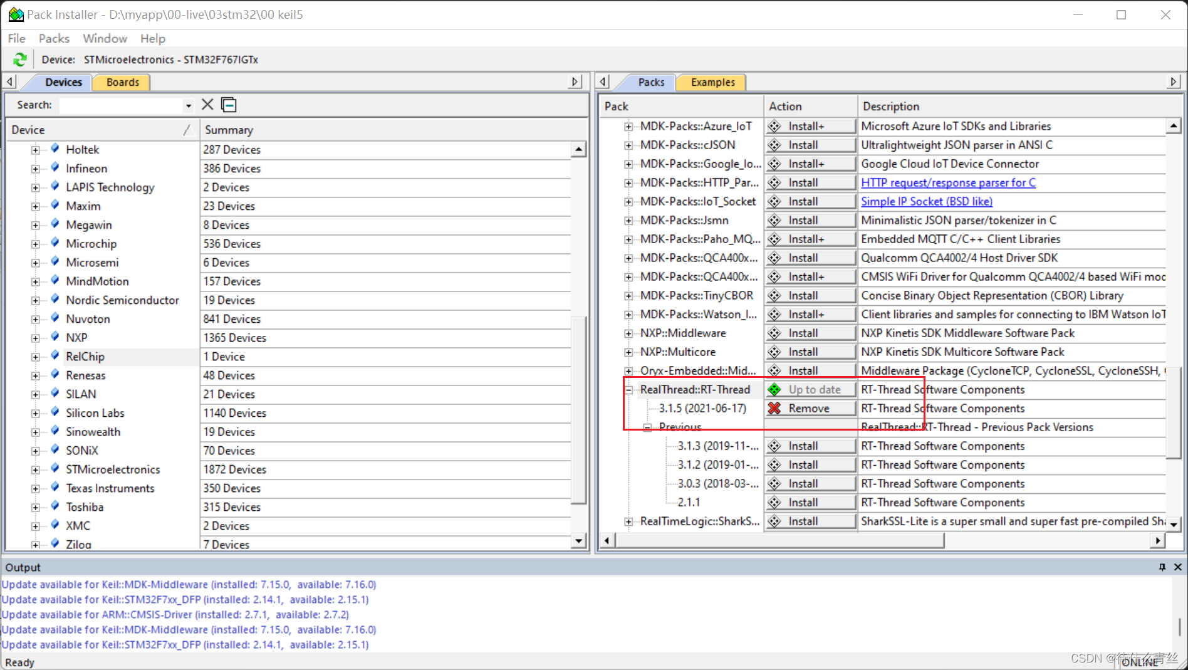Click install icon for NXP::Middleware
This screenshot has height=670, width=1188.
click(x=775, y=333)
